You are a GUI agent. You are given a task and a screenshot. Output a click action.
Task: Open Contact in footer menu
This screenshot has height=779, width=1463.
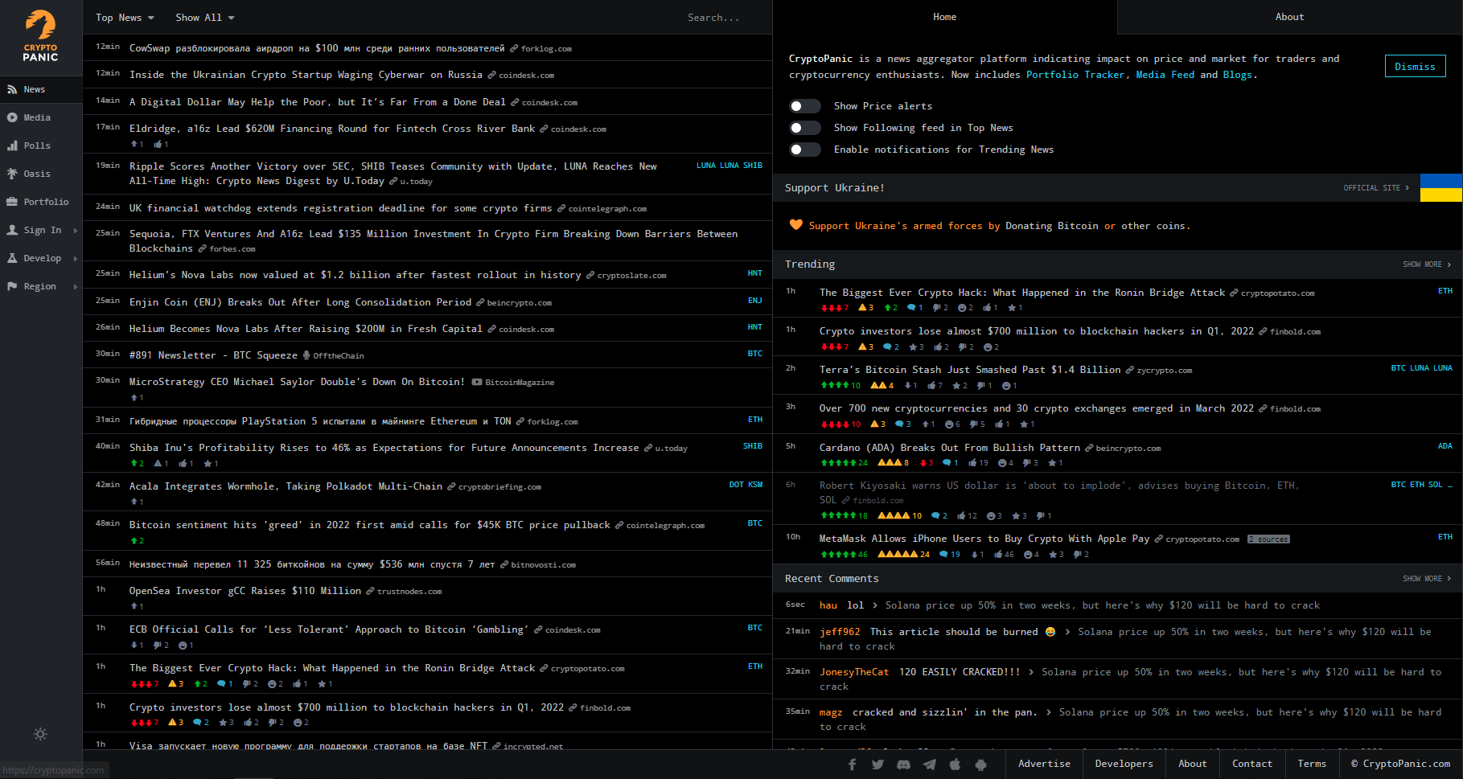click(1252, 764)
